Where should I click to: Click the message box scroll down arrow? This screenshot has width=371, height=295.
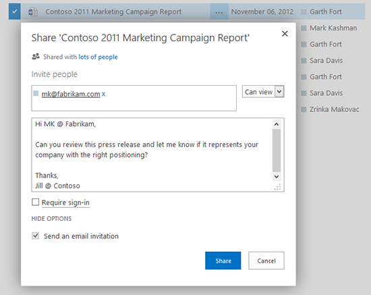[x=277, y=176]
